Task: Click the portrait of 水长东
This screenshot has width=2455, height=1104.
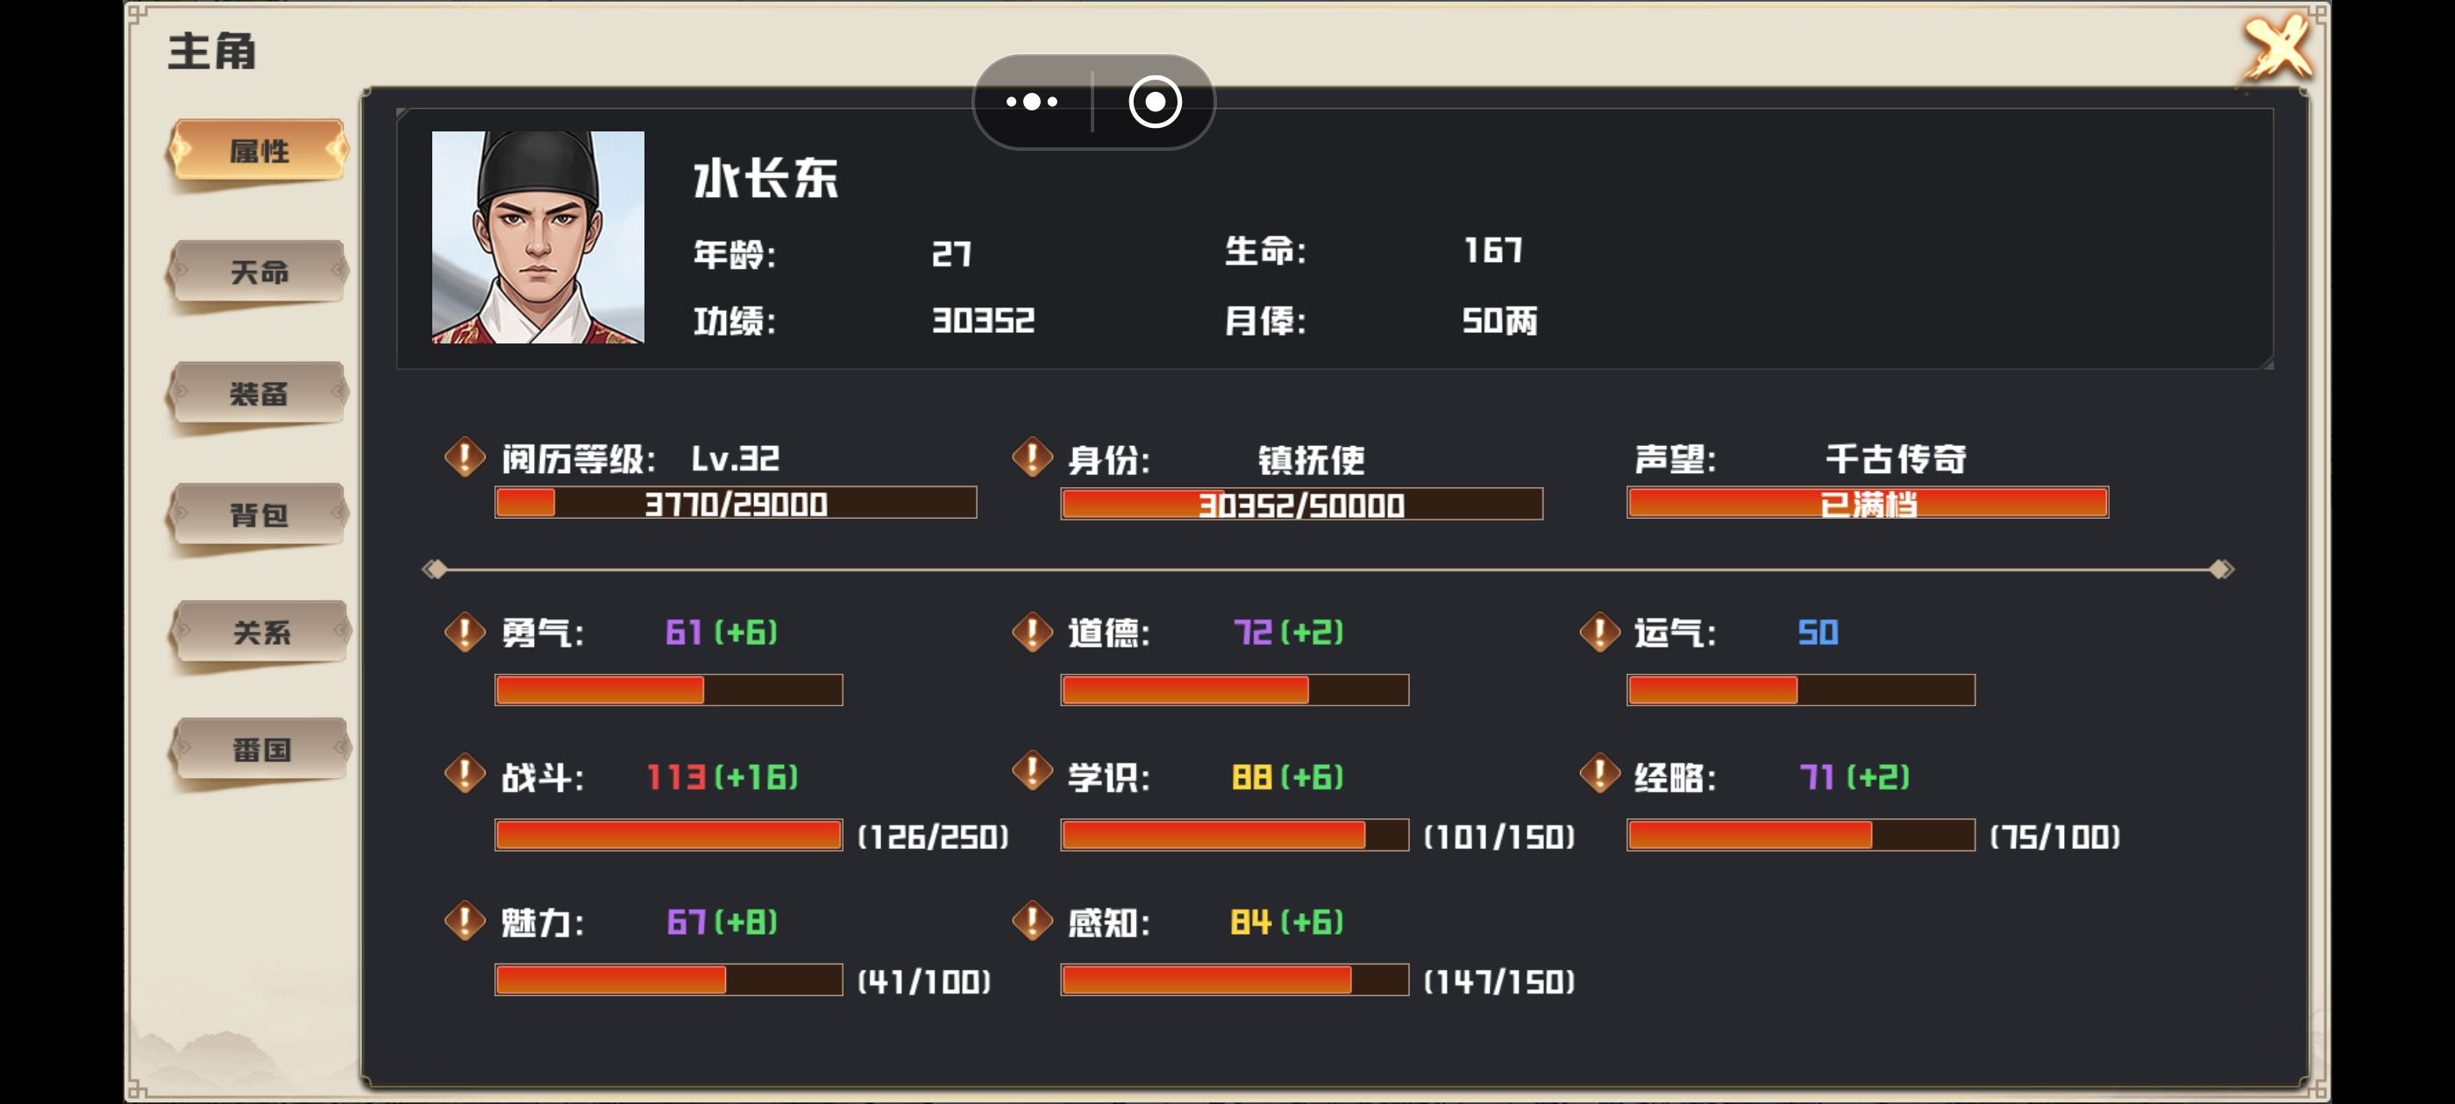Action: coord(537,237)
